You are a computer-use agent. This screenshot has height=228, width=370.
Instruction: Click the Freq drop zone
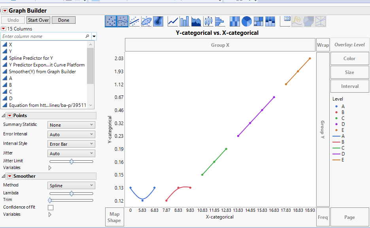coord(323,217)
